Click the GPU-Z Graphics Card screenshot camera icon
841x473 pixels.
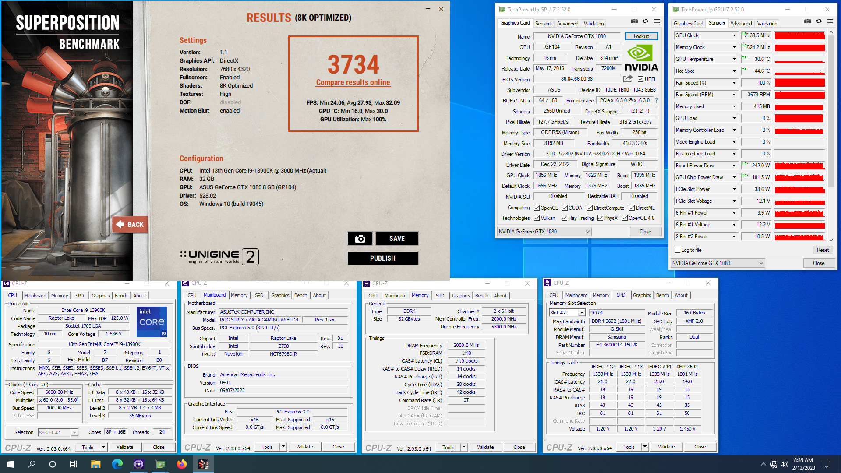[634, 21]
